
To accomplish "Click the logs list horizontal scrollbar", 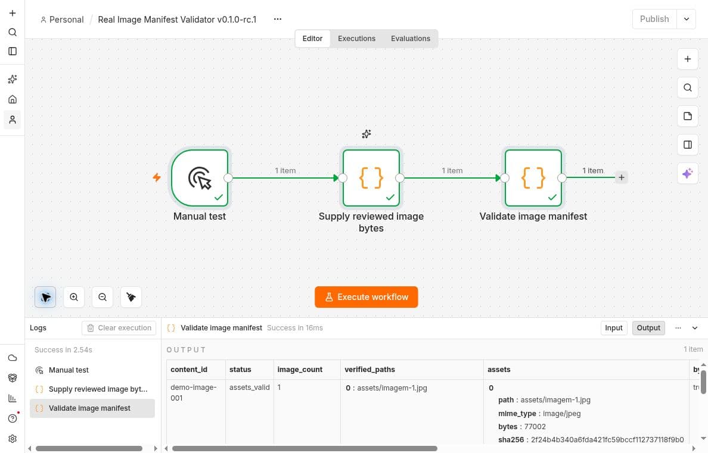I will click(x=89, y=448).
